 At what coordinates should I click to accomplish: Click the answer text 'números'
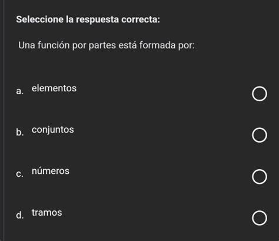51,171
